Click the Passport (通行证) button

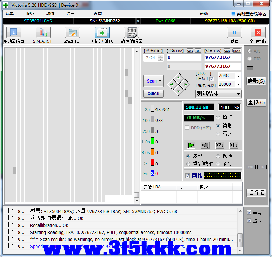256,193
